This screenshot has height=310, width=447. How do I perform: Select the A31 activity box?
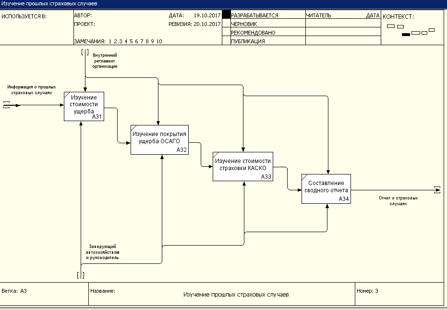84,107
